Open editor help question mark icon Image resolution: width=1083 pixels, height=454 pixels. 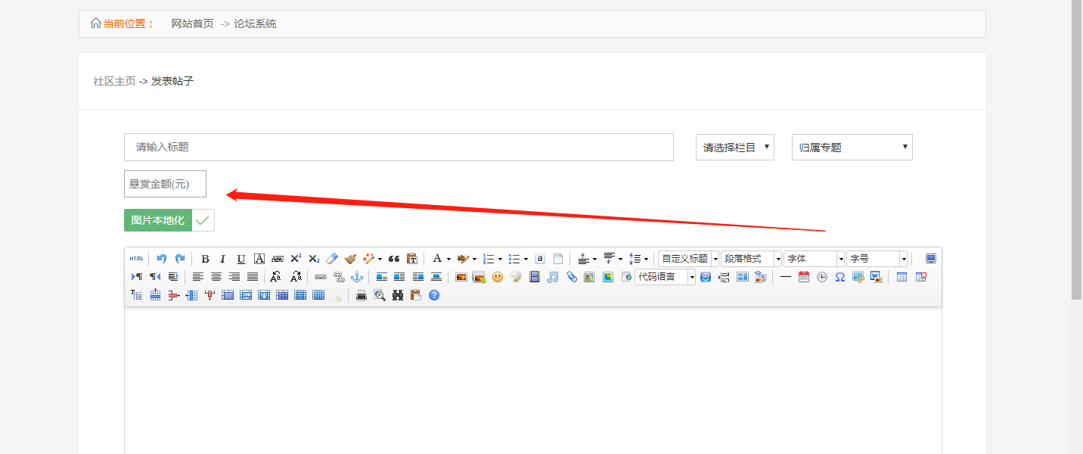pyautogui.click(x=434, y=295)
